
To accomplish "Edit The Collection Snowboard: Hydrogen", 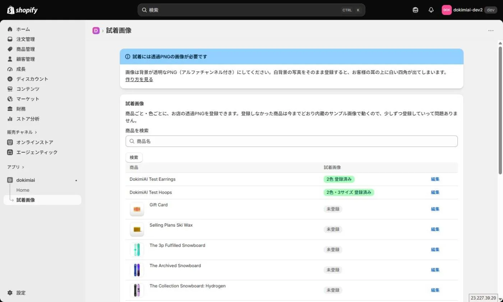I will click(x=435, y=290).
